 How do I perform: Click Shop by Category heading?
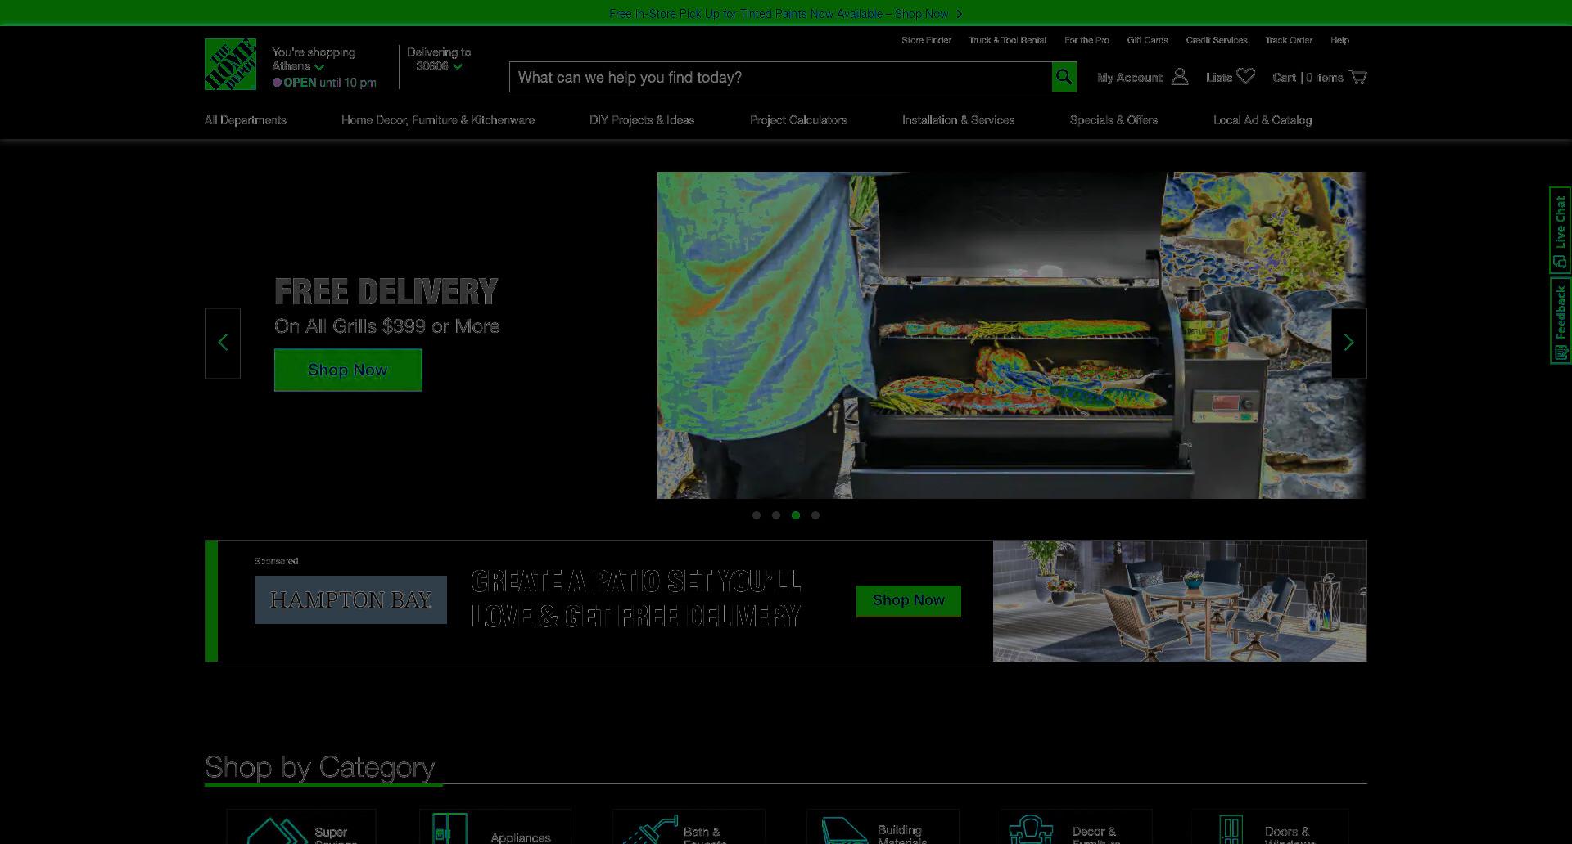click(x=319, y=767)
